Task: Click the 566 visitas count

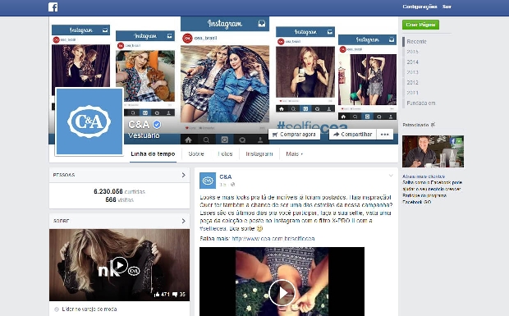Action: click(x=120, y=199)
